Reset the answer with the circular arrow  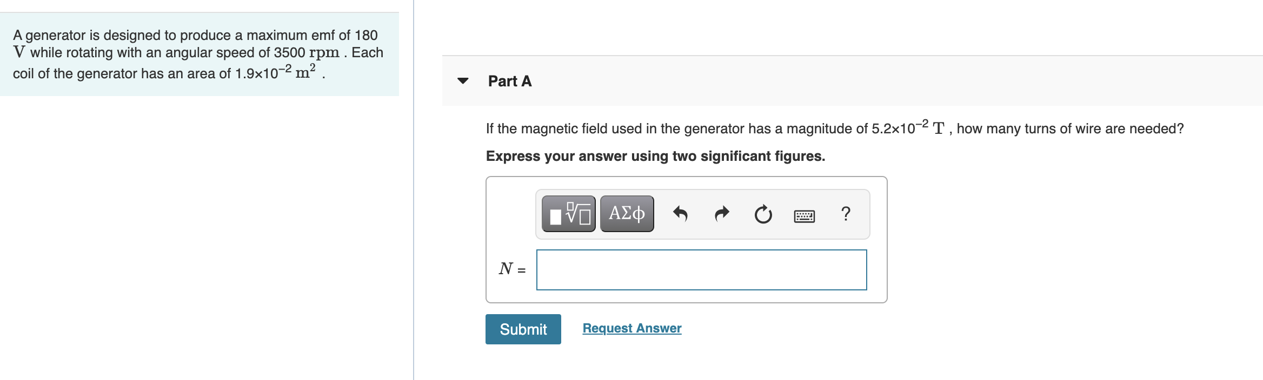coord(763,214)
